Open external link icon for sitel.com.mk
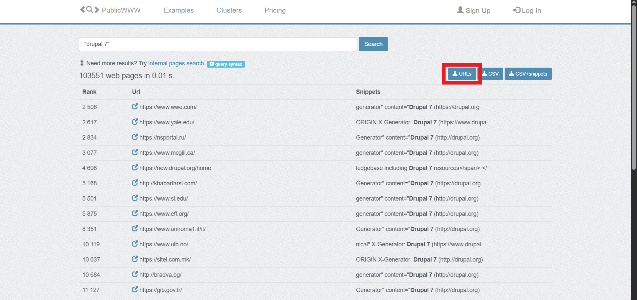 point(135,259)
